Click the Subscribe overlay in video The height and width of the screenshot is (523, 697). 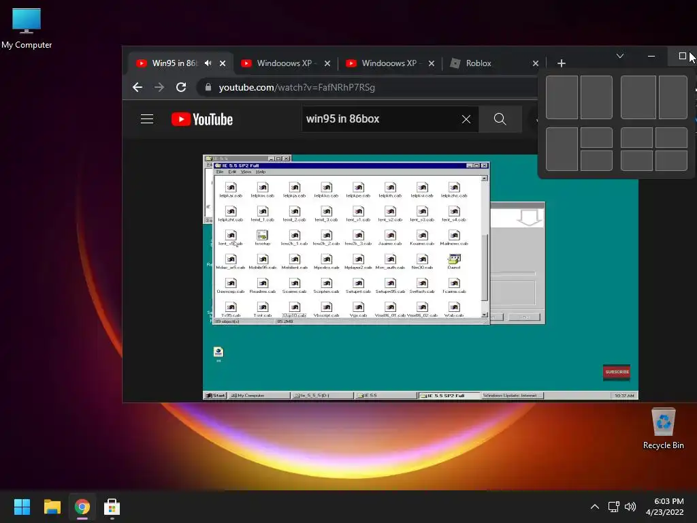(617, 372)
